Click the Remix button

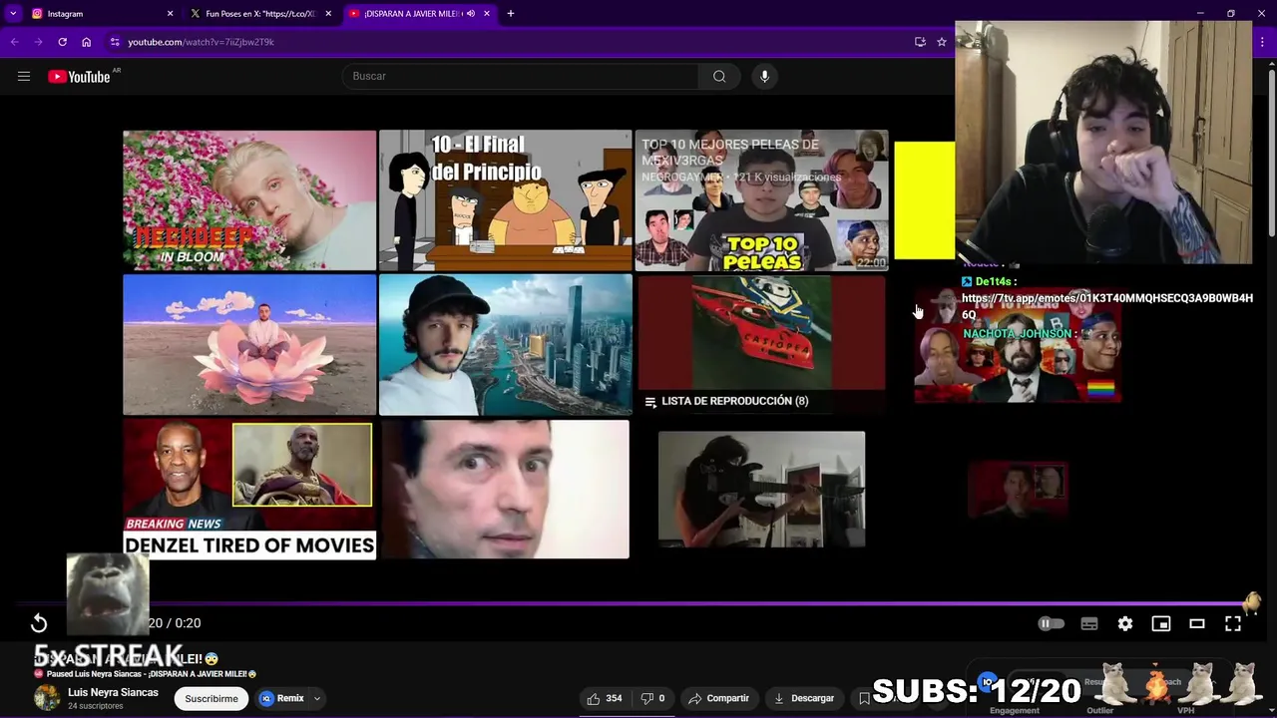point(282,698)
